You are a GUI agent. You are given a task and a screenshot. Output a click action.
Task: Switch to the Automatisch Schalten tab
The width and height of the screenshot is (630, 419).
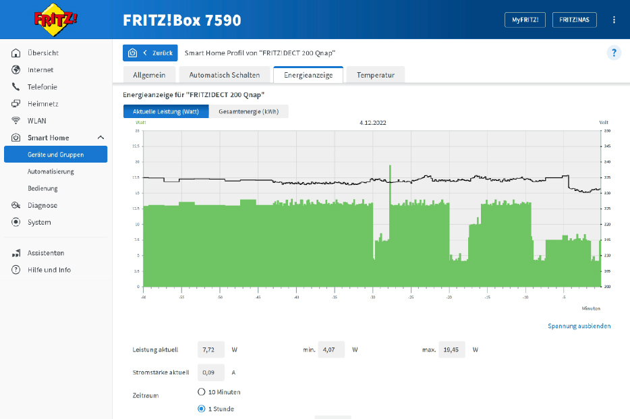(x=224, y=75)
